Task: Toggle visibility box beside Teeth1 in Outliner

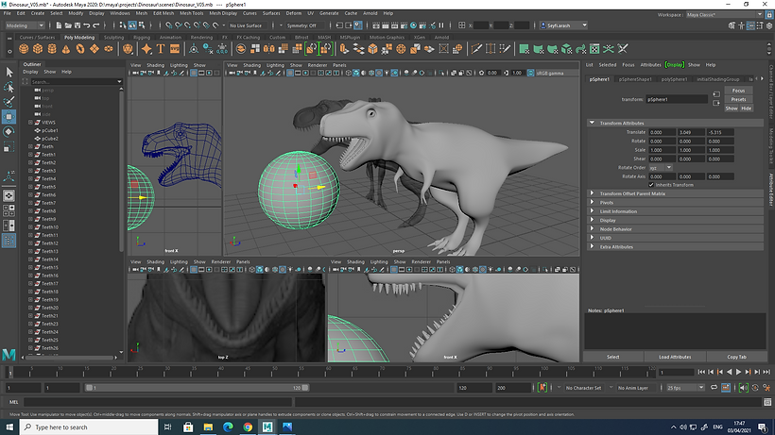Action: (x=30, y=155)
